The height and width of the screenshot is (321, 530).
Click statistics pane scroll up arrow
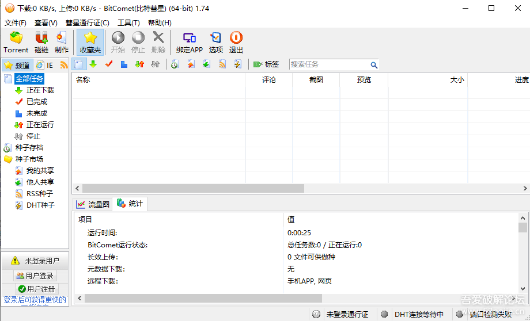point(523,218)
